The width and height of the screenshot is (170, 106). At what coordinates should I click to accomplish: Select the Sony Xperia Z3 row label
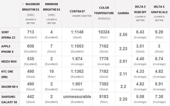[x=8, y=35]
